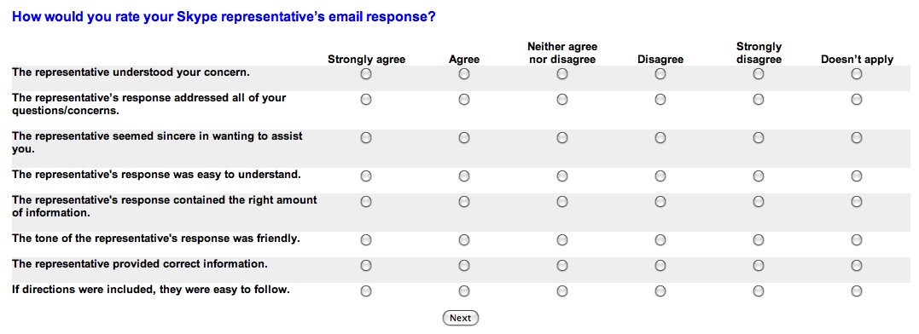The height and width of the screenshot is (334, 919).
Task: Choose Strongly disagree for correct information row
Action: point(759,266)
